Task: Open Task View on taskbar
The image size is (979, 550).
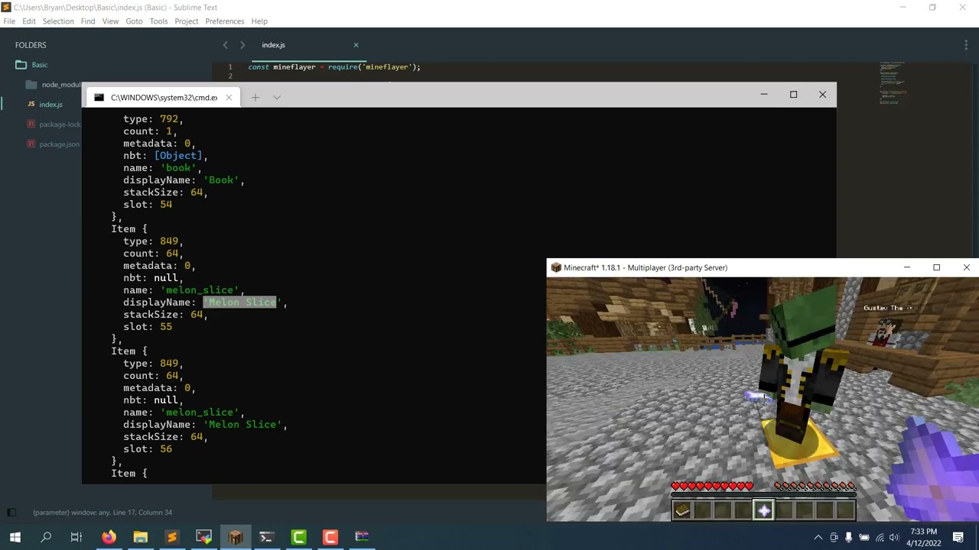Action: pos(76,537)
